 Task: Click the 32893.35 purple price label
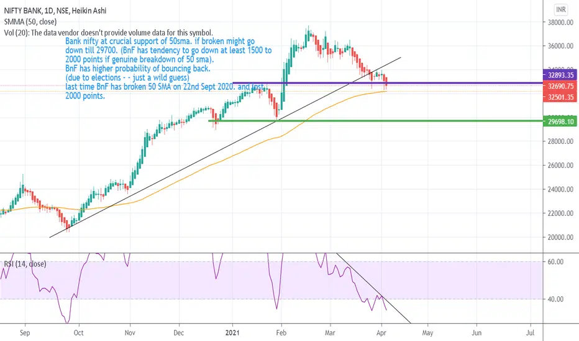pos(560,75)
